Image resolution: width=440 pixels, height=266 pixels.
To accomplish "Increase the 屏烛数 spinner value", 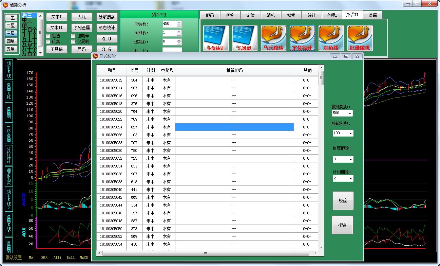I will coord(179,22).
